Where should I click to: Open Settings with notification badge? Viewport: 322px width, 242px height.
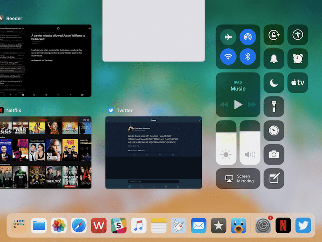(x=263, y=225)
